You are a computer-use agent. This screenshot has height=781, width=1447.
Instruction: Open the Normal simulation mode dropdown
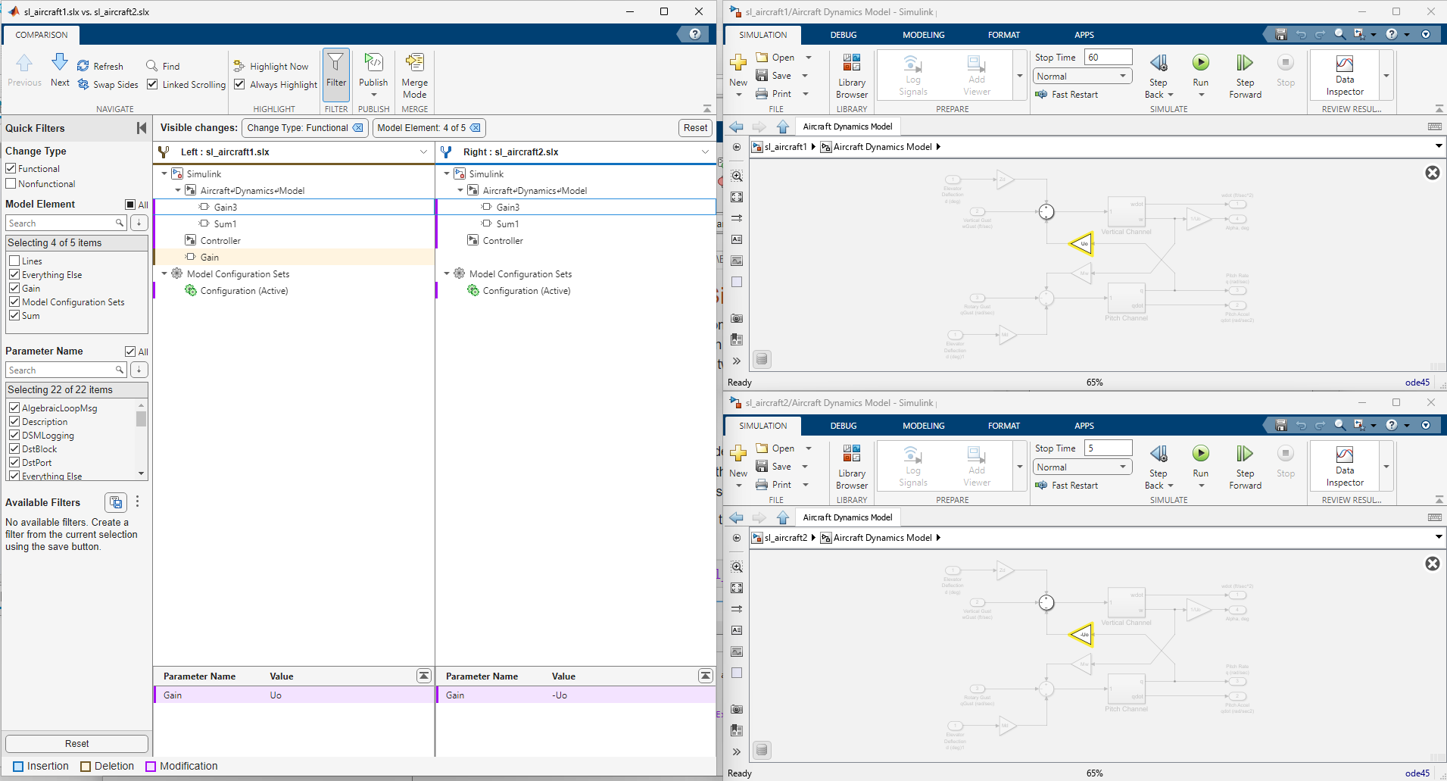pyautogui.click(x=1081, y=76)
